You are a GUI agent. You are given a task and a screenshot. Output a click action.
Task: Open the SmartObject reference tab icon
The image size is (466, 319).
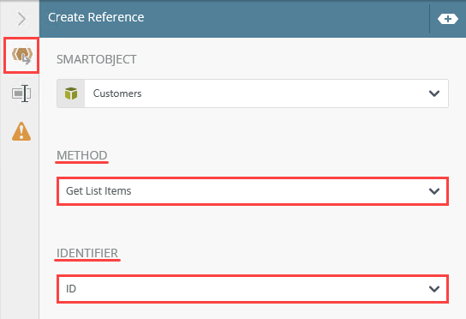[x=21, y=56]
